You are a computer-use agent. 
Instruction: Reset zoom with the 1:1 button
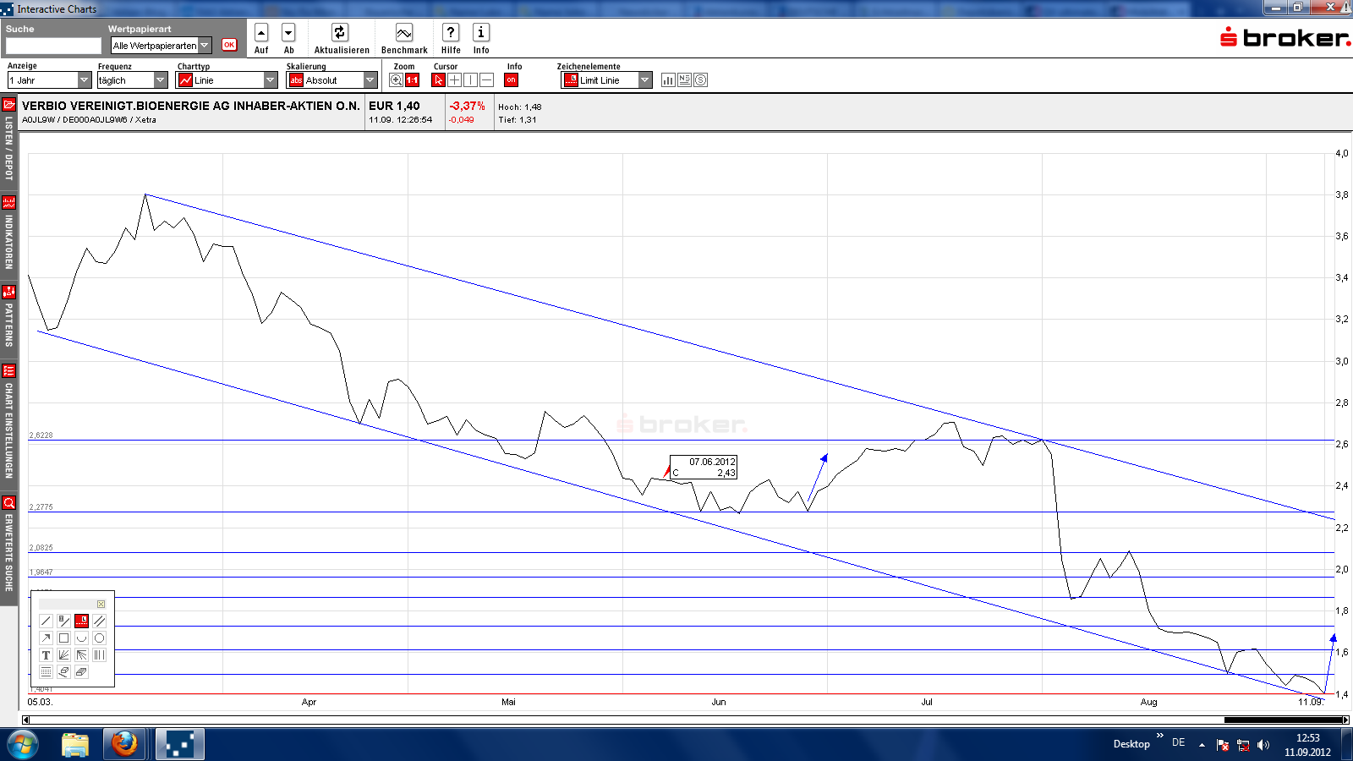[x=413, y=80]
